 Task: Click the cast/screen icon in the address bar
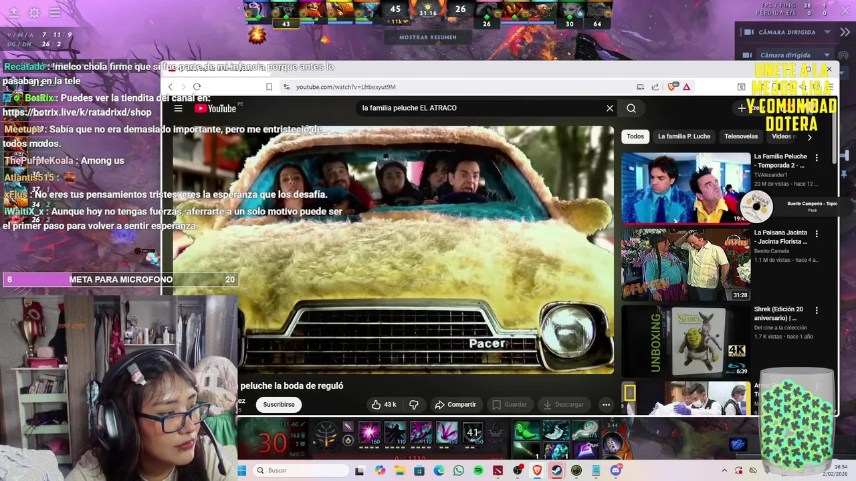[x=640, y=87]
